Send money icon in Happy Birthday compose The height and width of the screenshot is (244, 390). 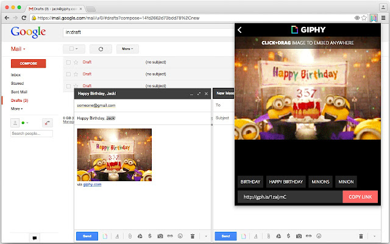click(150, 236)
